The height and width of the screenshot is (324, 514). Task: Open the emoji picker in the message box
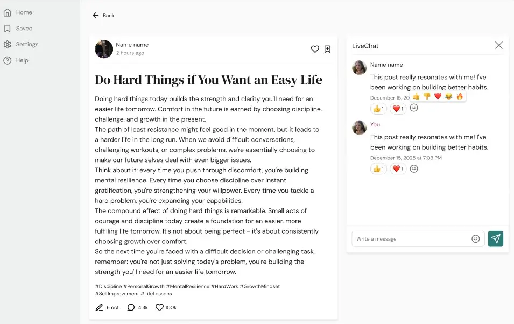point(475,239)
